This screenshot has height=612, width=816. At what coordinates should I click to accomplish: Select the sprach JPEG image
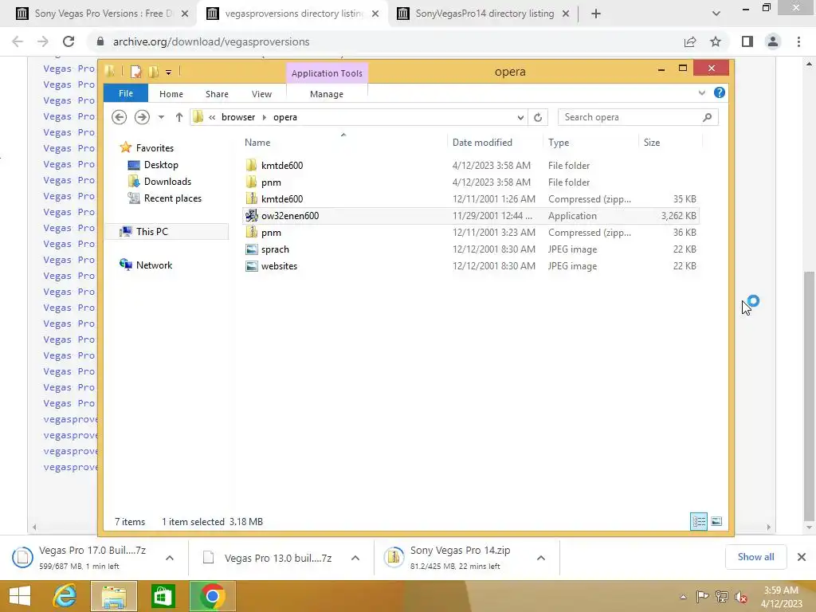tap(275, 249)
